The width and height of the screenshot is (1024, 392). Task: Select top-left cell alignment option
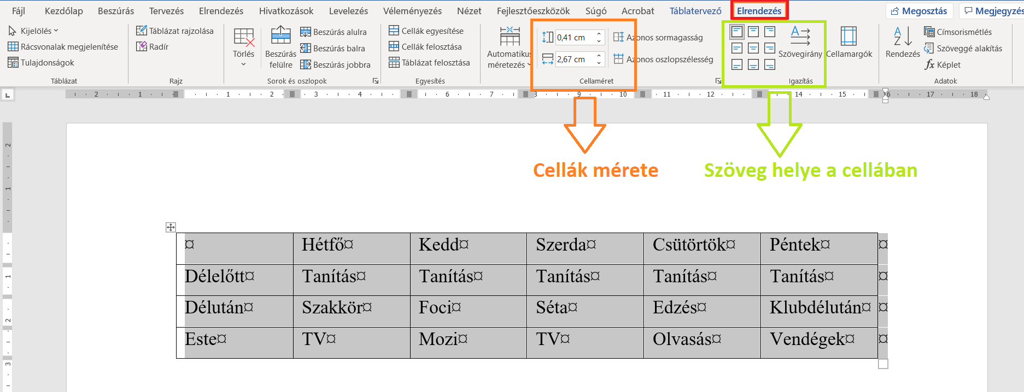pos(737,32)
